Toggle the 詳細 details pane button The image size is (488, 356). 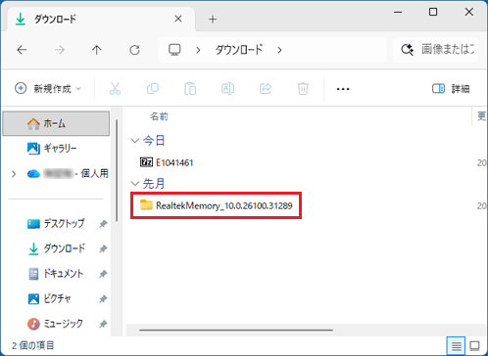451,88
